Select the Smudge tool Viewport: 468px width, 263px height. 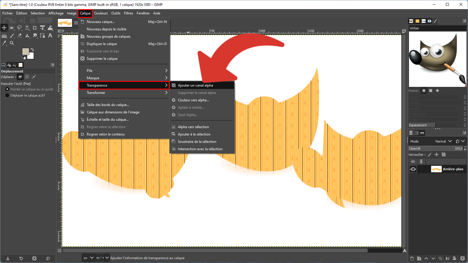[35, 35]
